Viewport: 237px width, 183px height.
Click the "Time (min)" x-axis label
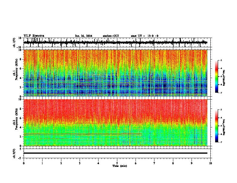click(x=120, y=166)
